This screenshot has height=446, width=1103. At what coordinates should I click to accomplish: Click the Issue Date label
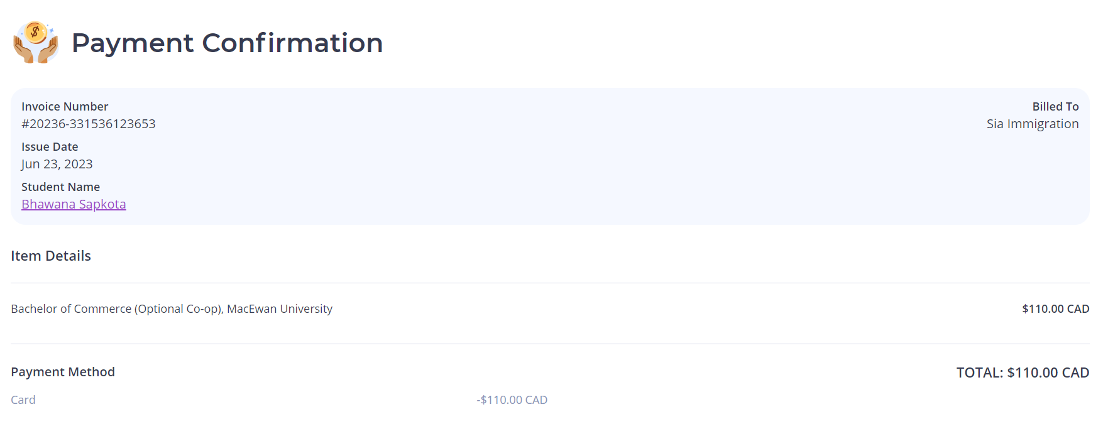pyautogui.click(x=50, y=146)
